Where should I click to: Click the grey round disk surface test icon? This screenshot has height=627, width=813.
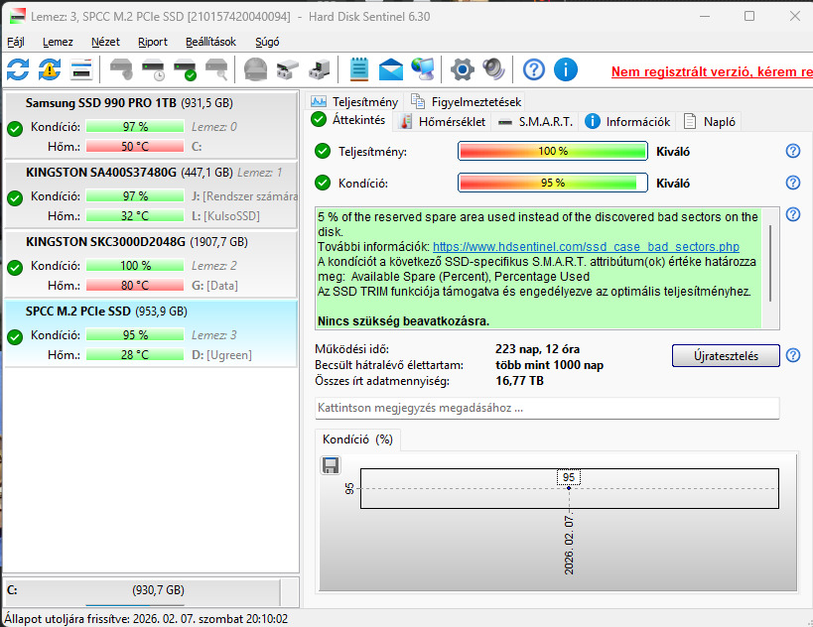point(256,69)
